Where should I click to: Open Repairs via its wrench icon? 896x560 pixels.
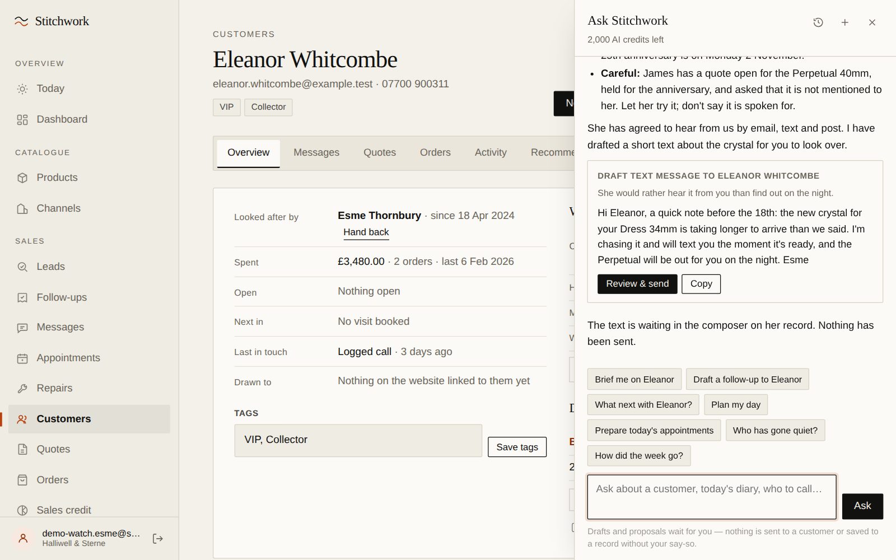[22, 389]
